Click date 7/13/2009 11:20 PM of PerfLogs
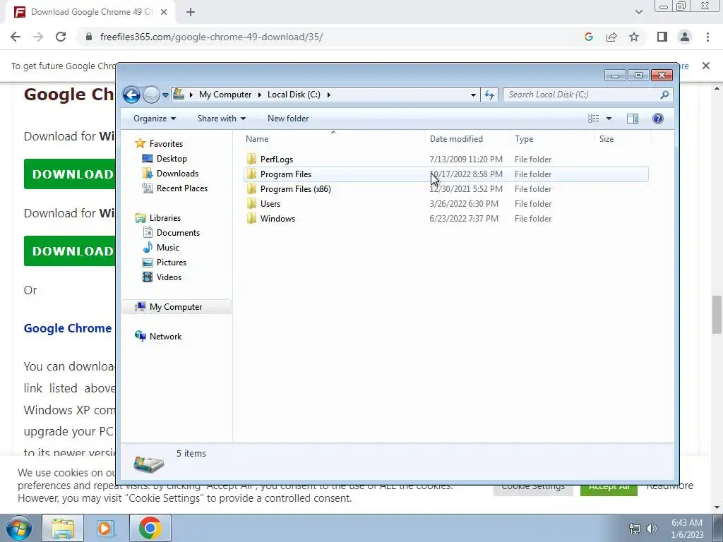Viewport: 723px width, 542px height. pyautogui.click(x=466, y=159)
